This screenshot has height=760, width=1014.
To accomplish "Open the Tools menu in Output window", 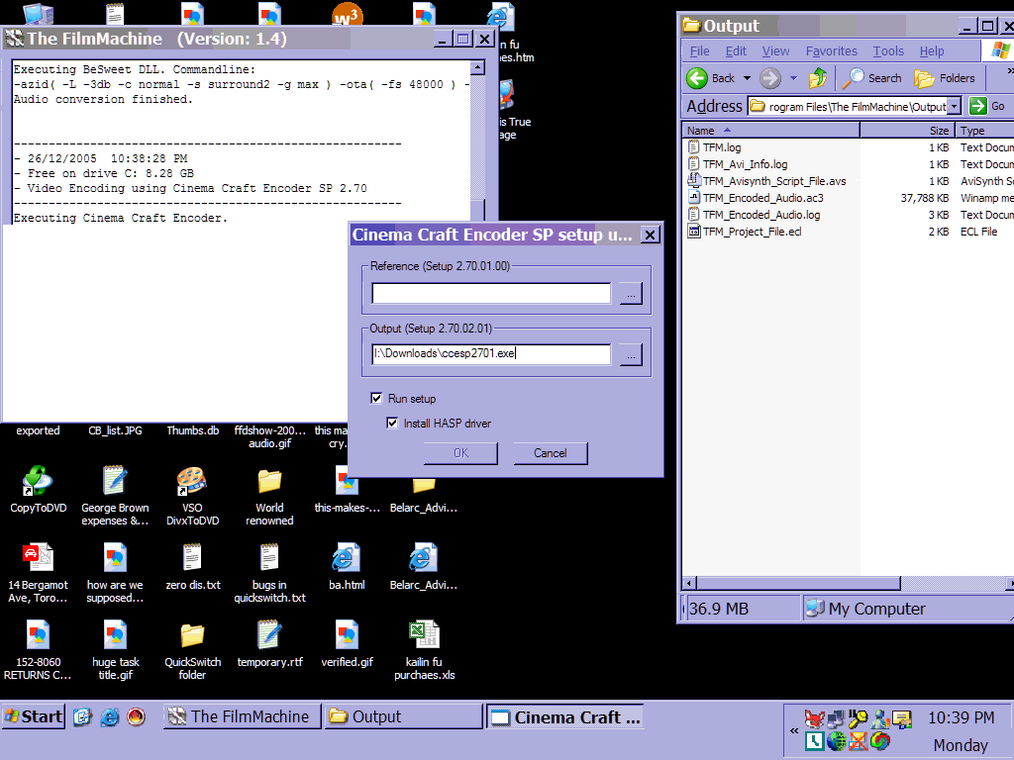I will tap(888, 51).
